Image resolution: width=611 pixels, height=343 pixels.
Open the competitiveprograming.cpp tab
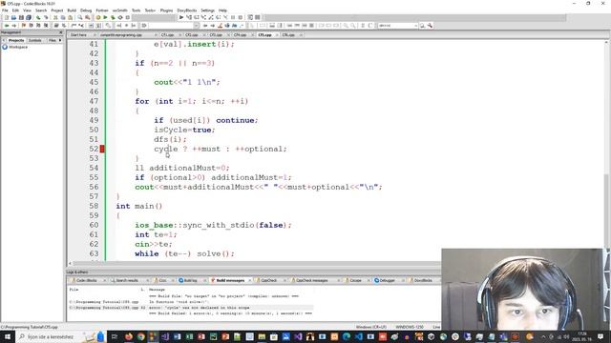(x=121, y=35)
